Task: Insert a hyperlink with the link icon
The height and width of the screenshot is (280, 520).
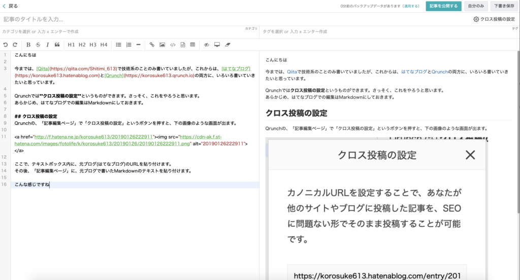Action: pos(152,45)
